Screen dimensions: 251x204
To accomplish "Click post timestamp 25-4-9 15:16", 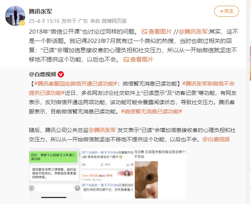I will pyautogui.click(x=44, y=21).
